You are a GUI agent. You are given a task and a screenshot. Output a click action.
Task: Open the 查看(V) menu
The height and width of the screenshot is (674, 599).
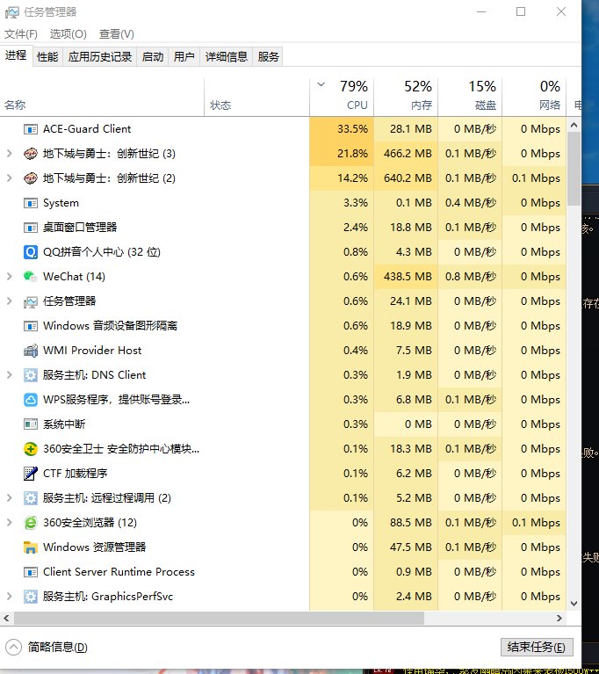(117, 34)
